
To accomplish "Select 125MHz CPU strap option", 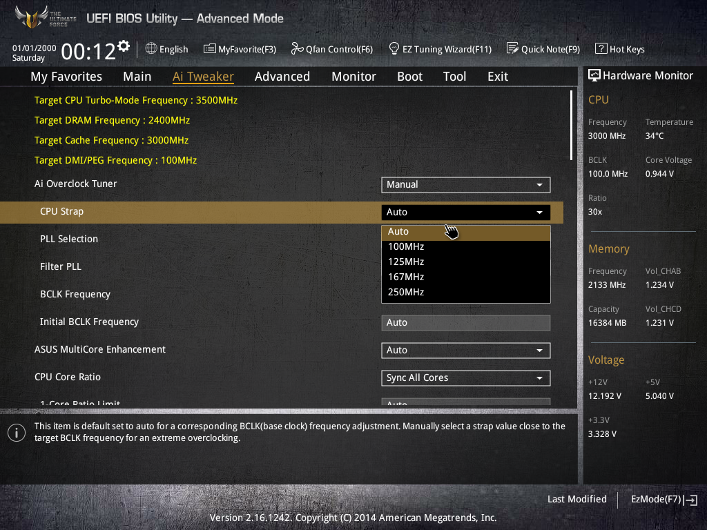I will [466, 262].
